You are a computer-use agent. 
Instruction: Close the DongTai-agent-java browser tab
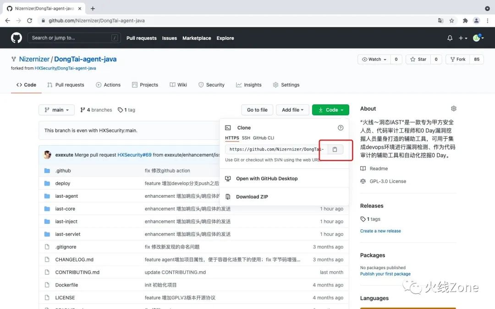click(80, 9)
